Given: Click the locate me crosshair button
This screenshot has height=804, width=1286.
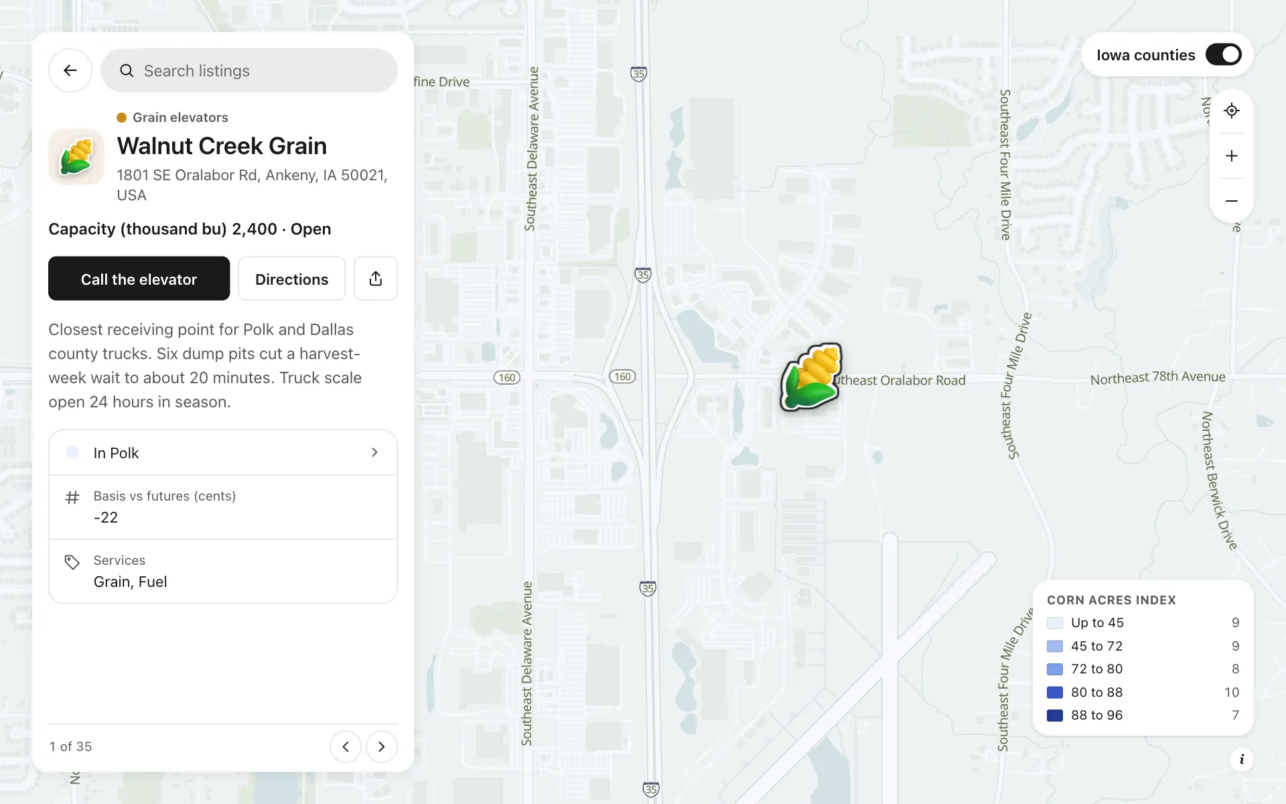Looking at the screenshot, I should pos(1231,111).
